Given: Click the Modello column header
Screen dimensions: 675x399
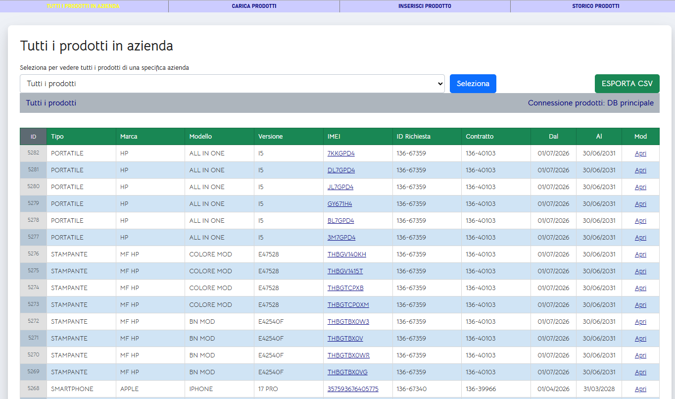Looking at the screenshot, I should click(220, 137).
